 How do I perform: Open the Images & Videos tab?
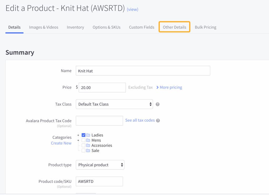[x=44, y=27]
